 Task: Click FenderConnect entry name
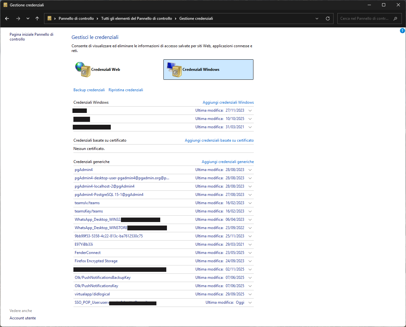pyautogui.click(x=87, y=253)
